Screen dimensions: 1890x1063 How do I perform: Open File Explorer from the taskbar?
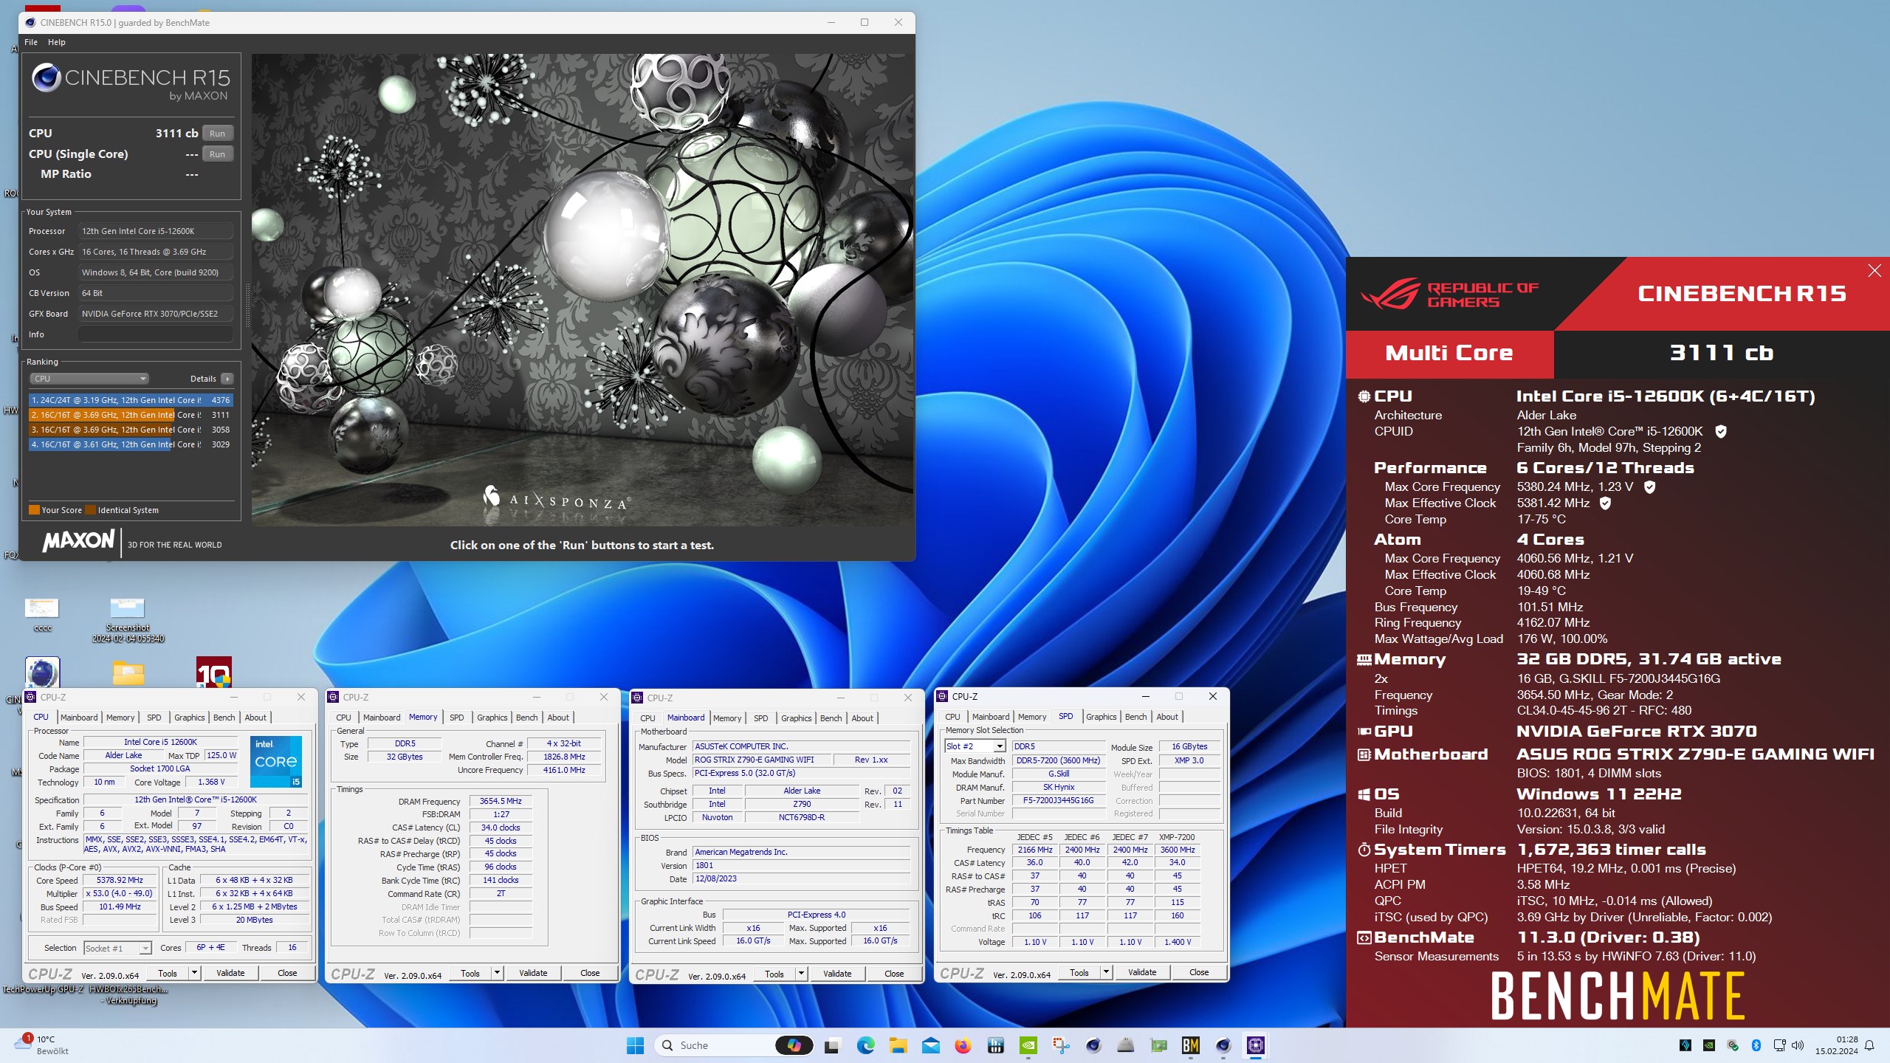click(898, 1045)
